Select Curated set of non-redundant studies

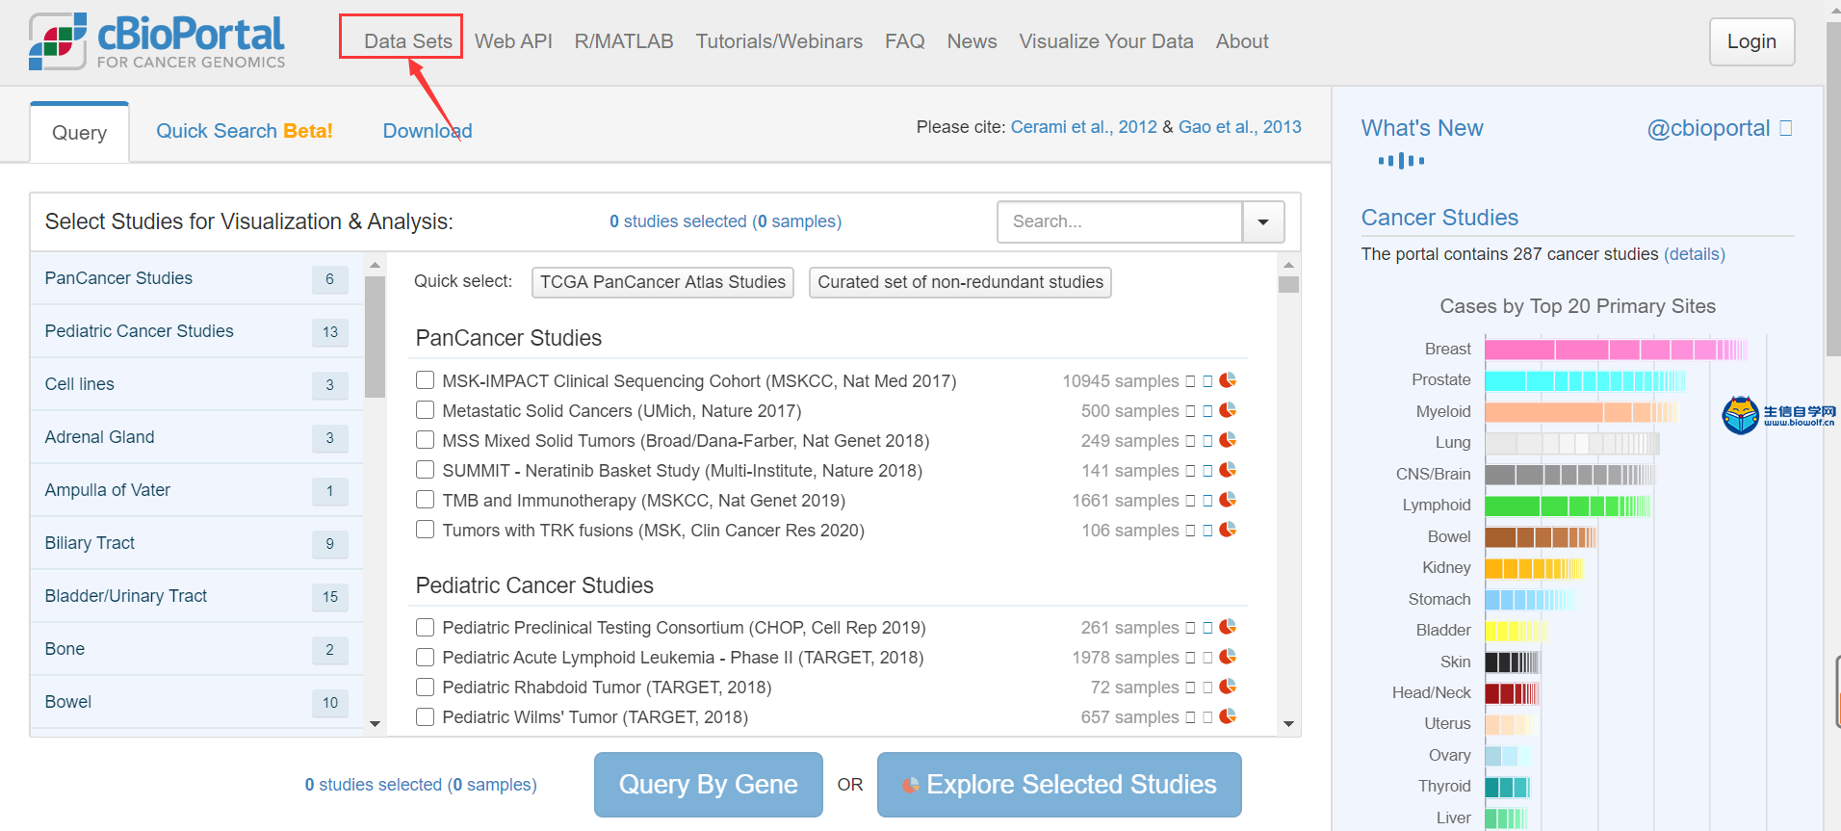click(960, 282)
